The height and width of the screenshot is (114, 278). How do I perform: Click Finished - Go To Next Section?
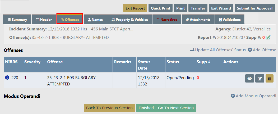(166, 108)
